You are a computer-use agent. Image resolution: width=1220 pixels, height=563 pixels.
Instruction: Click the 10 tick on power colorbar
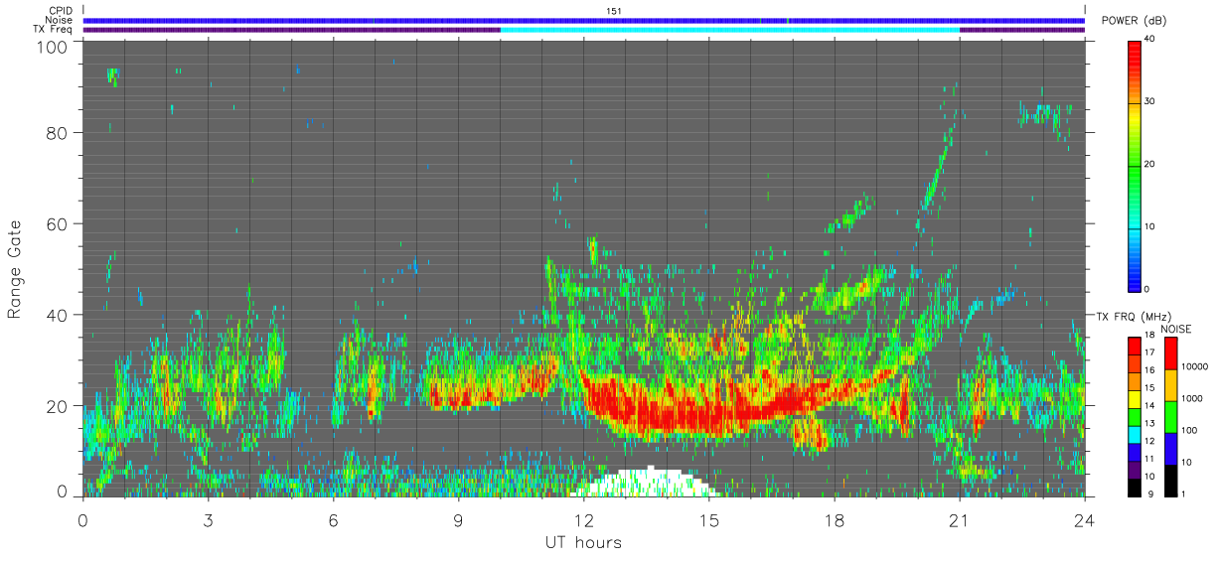point(1149,226)
